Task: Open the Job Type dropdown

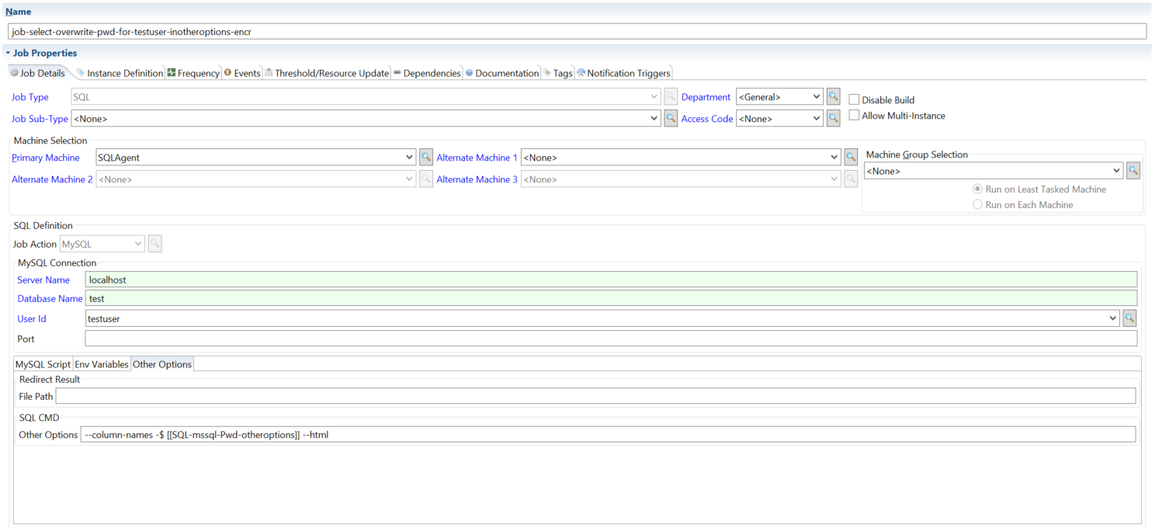Action: [x=654, y=97]
